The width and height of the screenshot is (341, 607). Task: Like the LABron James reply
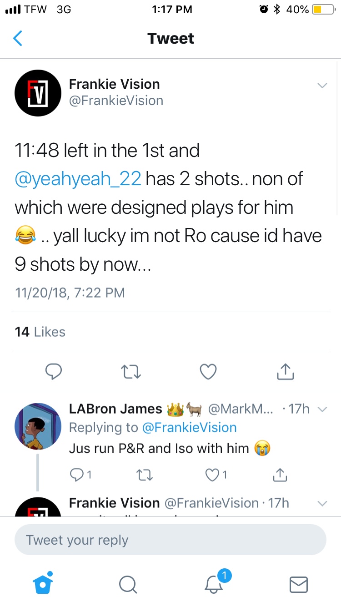pyautogui.click(x=211, y=475)
